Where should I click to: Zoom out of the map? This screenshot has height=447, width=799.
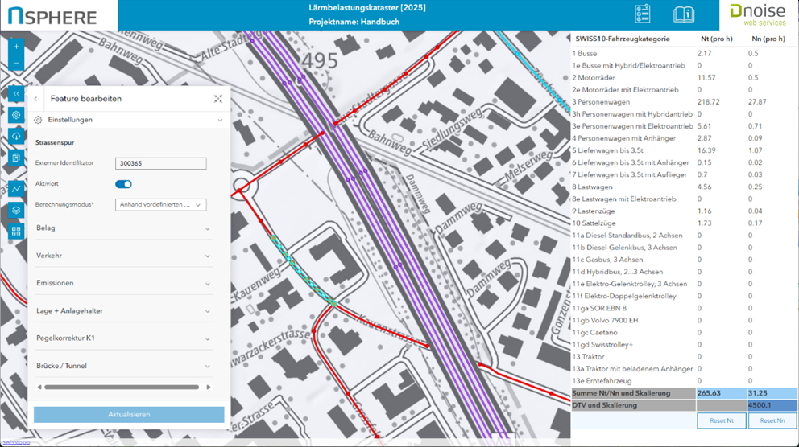pyautogui.click(x=16, y=64)
